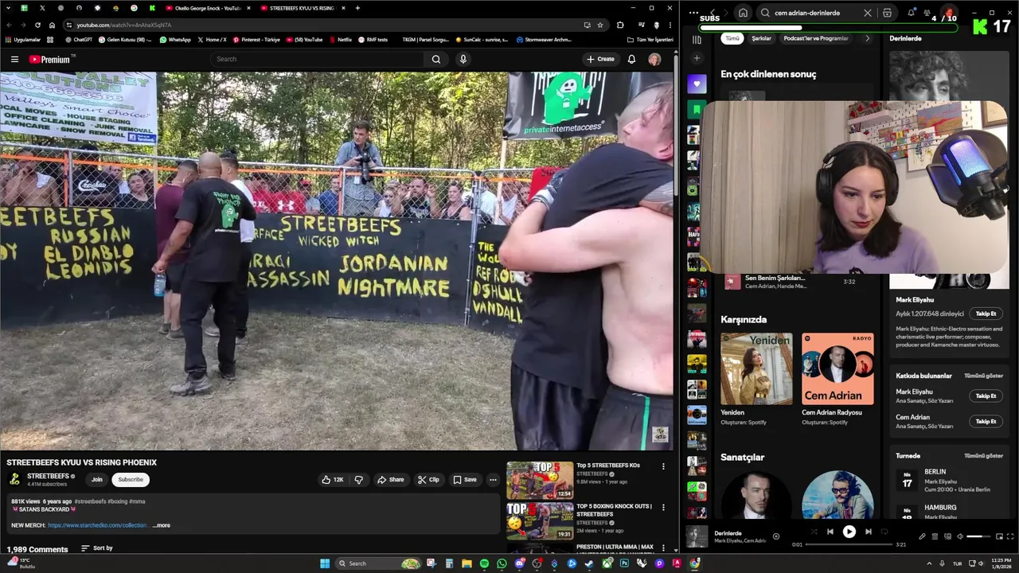Adjust the Spotify volume slider
The height and width of the screenshot is (573, 1019).
click(978, 536)
